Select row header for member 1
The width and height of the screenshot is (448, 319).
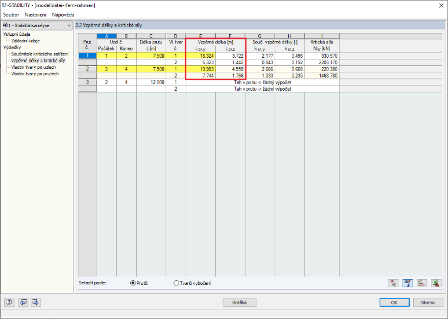tap(87, 56)
